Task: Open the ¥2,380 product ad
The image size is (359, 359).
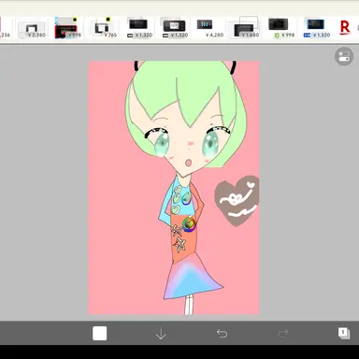Action: (33, 30)
